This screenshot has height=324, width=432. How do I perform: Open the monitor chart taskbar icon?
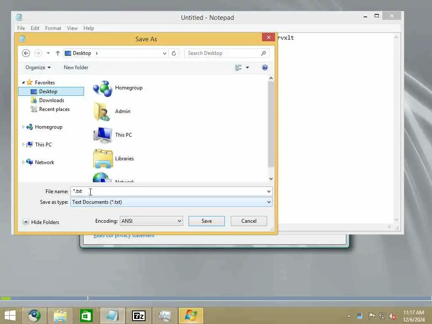coord(165,316)
